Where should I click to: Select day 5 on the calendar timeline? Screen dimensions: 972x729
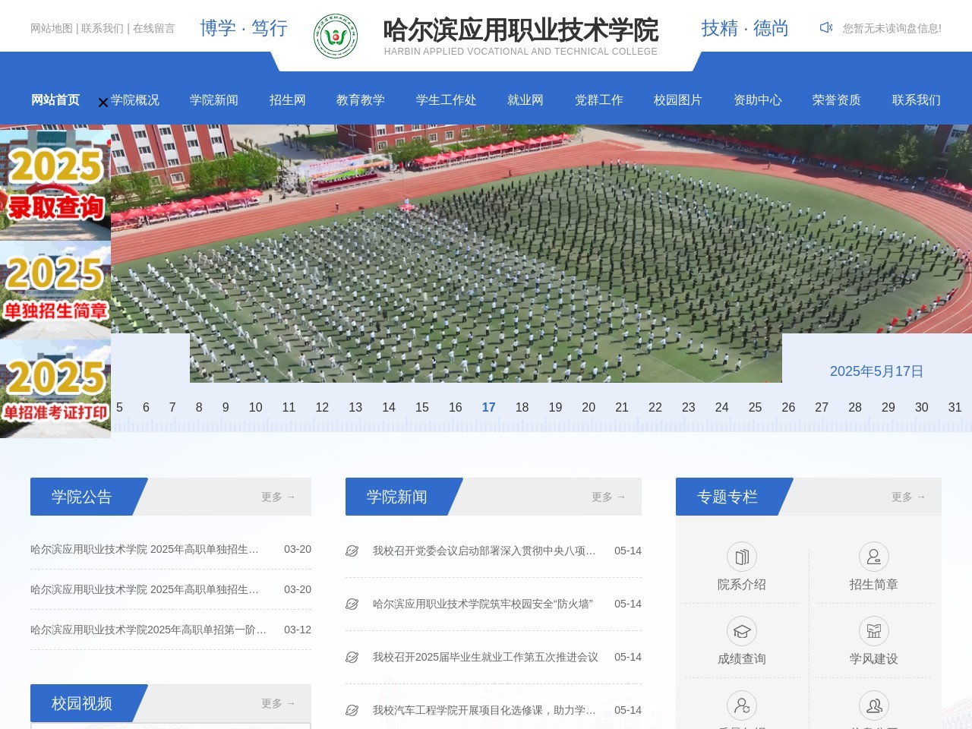119,407
